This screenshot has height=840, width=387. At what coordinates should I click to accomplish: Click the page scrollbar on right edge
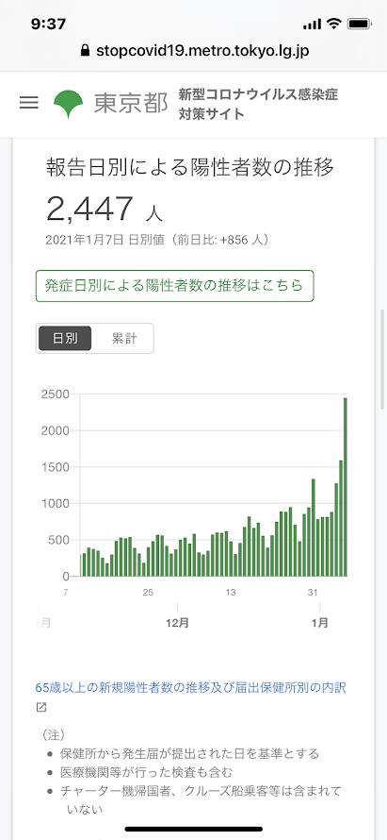click(x=382, y=359)
